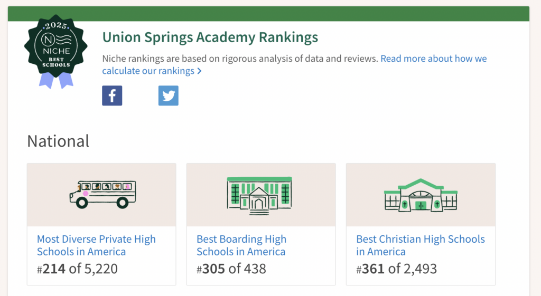The height and width of the screenshot is (296, 541).
Task: Click the 'calculate our rankings' link text
Action: pyautogui.click(x=148, y=71)
